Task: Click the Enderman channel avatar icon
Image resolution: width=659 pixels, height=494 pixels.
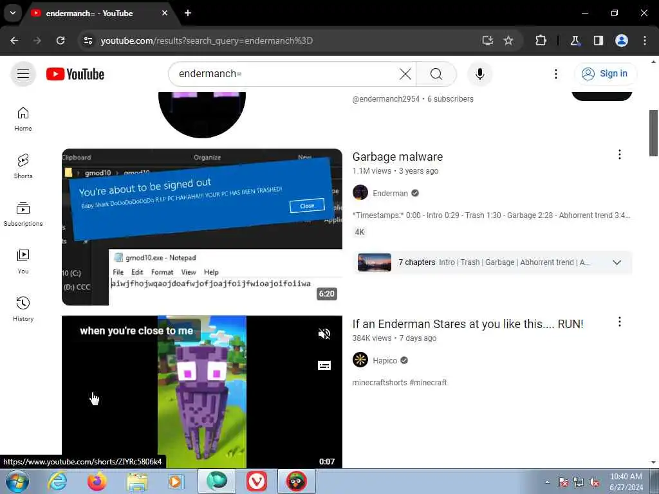Action: [360, 193]
